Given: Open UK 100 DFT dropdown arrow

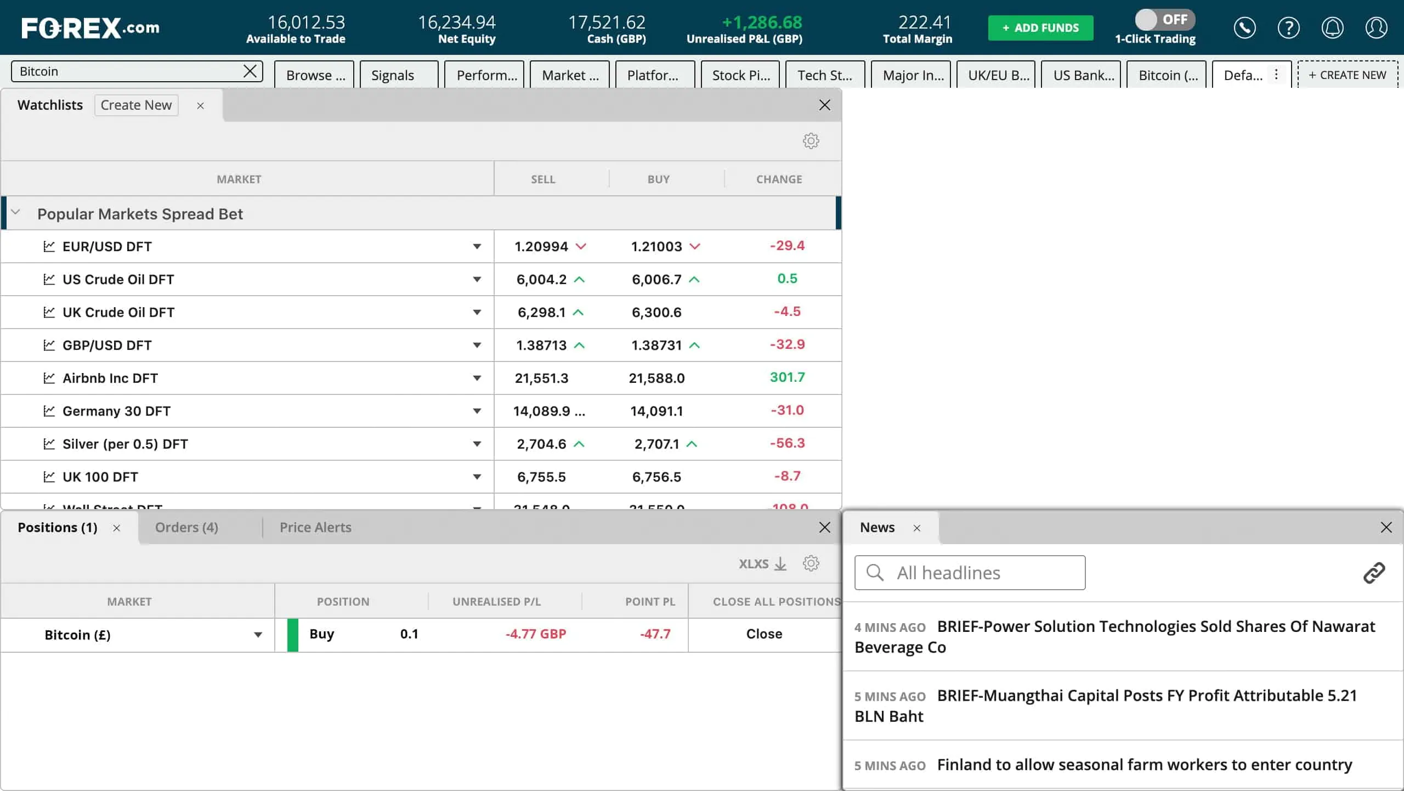Looking at the screenshot, I should coord(477,477).
